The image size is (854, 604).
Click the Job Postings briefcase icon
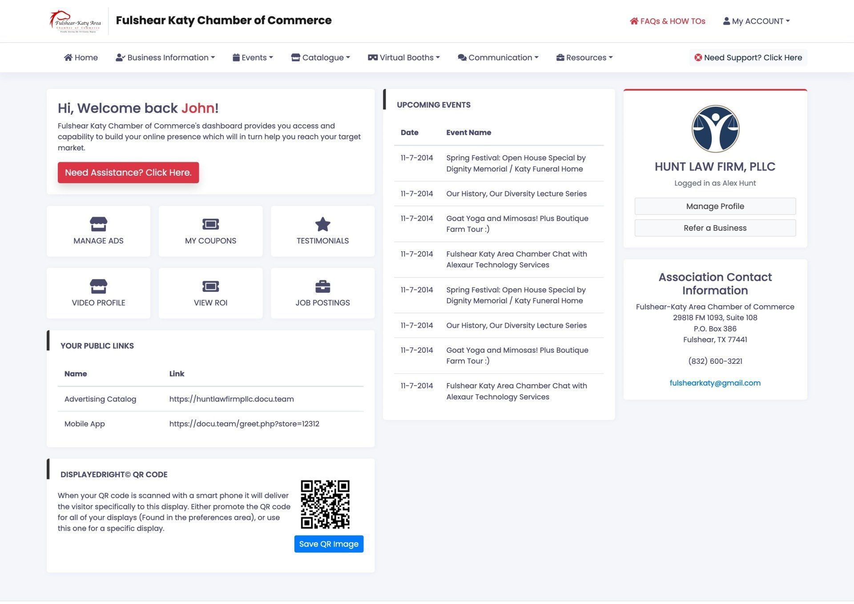[322, 286]
